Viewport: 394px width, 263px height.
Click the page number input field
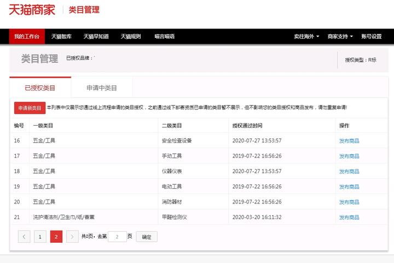click(117, 237)
